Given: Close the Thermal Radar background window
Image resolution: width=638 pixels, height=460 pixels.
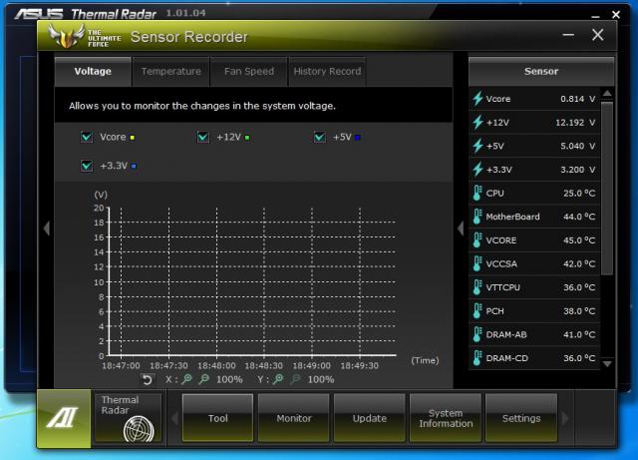Looking at the screenshot, I should click(616, 15).
